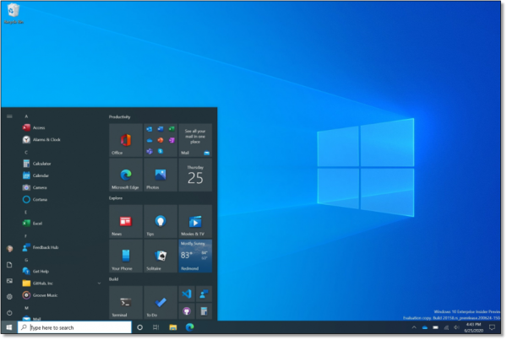
Task: Open the Solitaire tile
Action: click(161, 256)
